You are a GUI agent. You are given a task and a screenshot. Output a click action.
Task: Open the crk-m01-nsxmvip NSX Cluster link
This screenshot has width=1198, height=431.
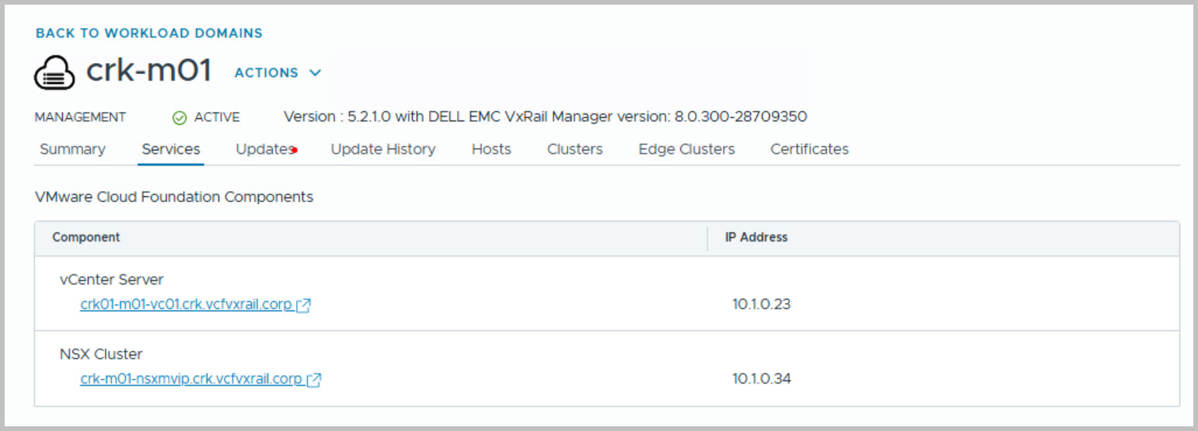pyautogui.click(x=191, y=379)
